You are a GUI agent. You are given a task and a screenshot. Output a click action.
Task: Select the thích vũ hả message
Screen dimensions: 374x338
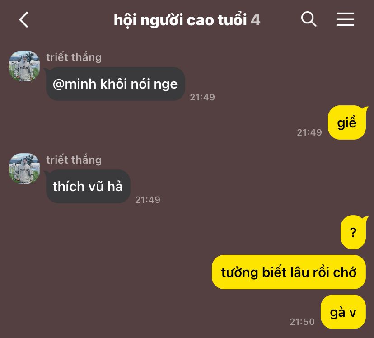pyautogui.click(x=88, y=186)
